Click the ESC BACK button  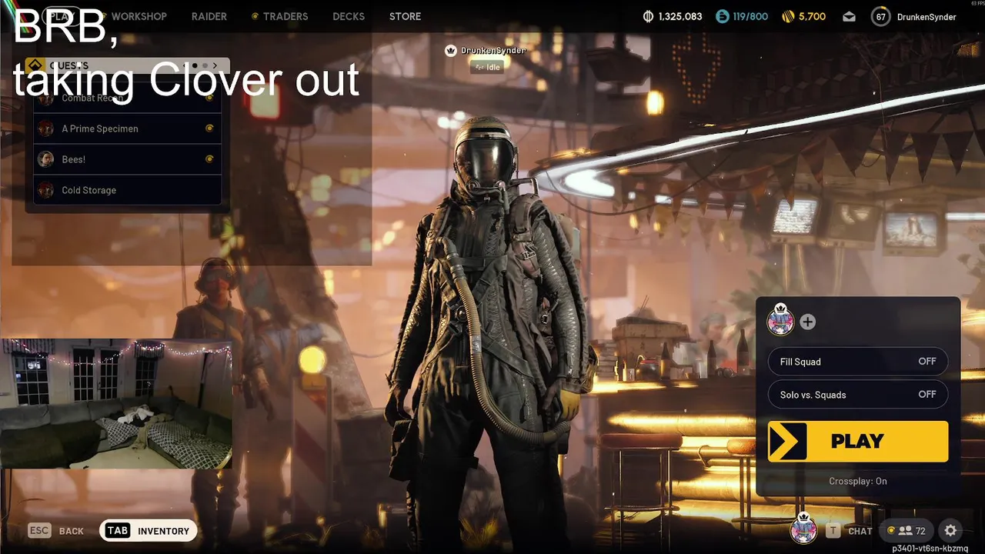[56, 531]
